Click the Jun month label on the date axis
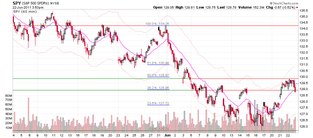313x138 pixels. (167, 135)
